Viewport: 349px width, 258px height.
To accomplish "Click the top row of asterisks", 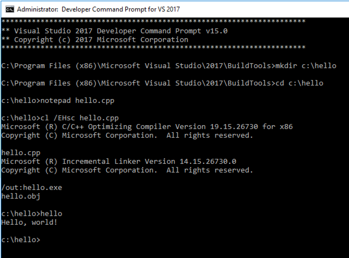I will pos(152,22).
